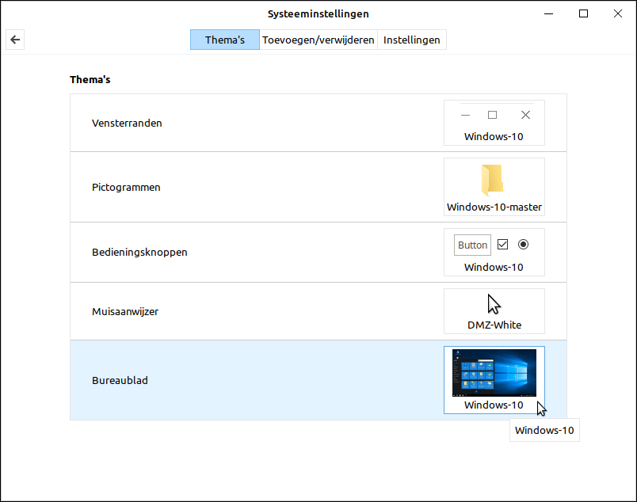Maximize the Systeeminstellingen window
The height and width of the screenshot is (502, 637).
(x=583, y=13)
